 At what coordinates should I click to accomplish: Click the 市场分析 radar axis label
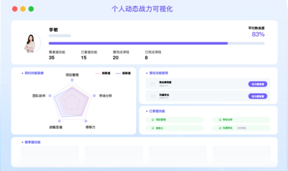click(x=106, y=96)
